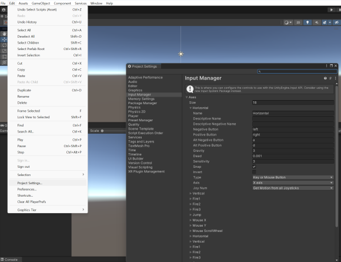
Task: Focus the Project Settings search field
Action: (297, 71)
